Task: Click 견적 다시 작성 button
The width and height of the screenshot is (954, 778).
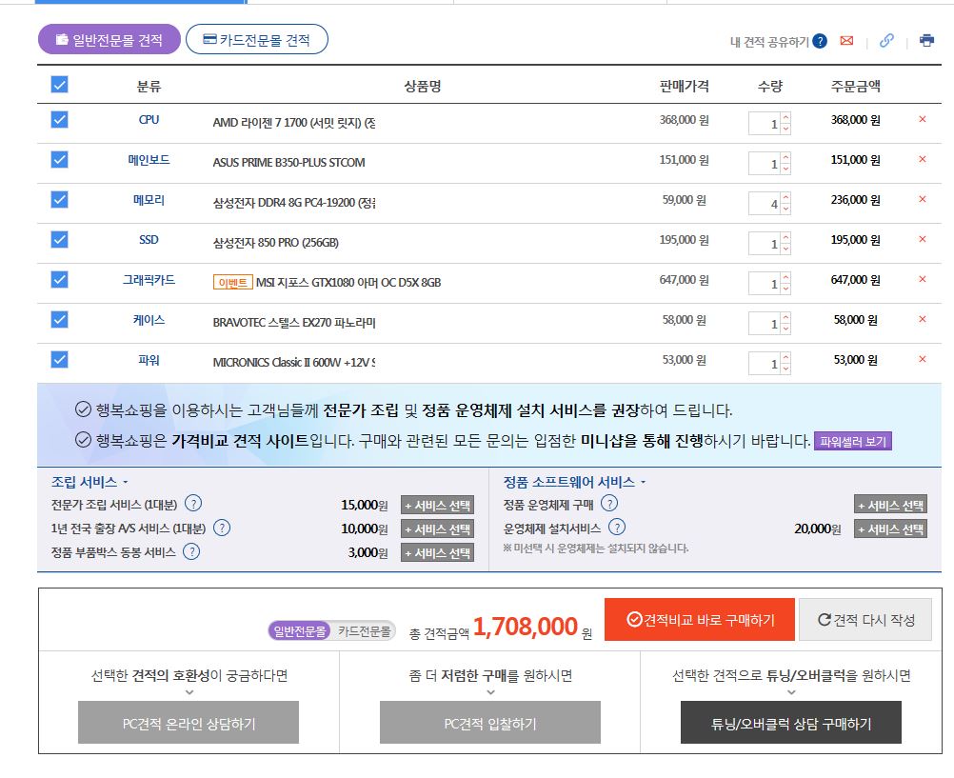Action: 865,620
